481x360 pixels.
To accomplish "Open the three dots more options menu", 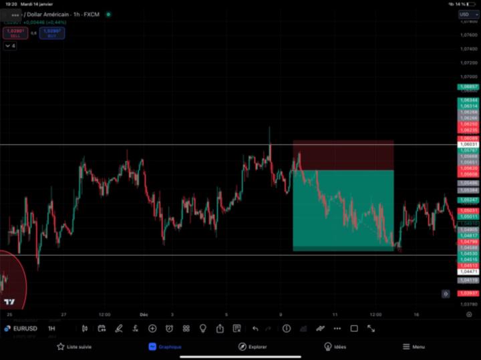I will pyautogui.click(x=337, y=329).
